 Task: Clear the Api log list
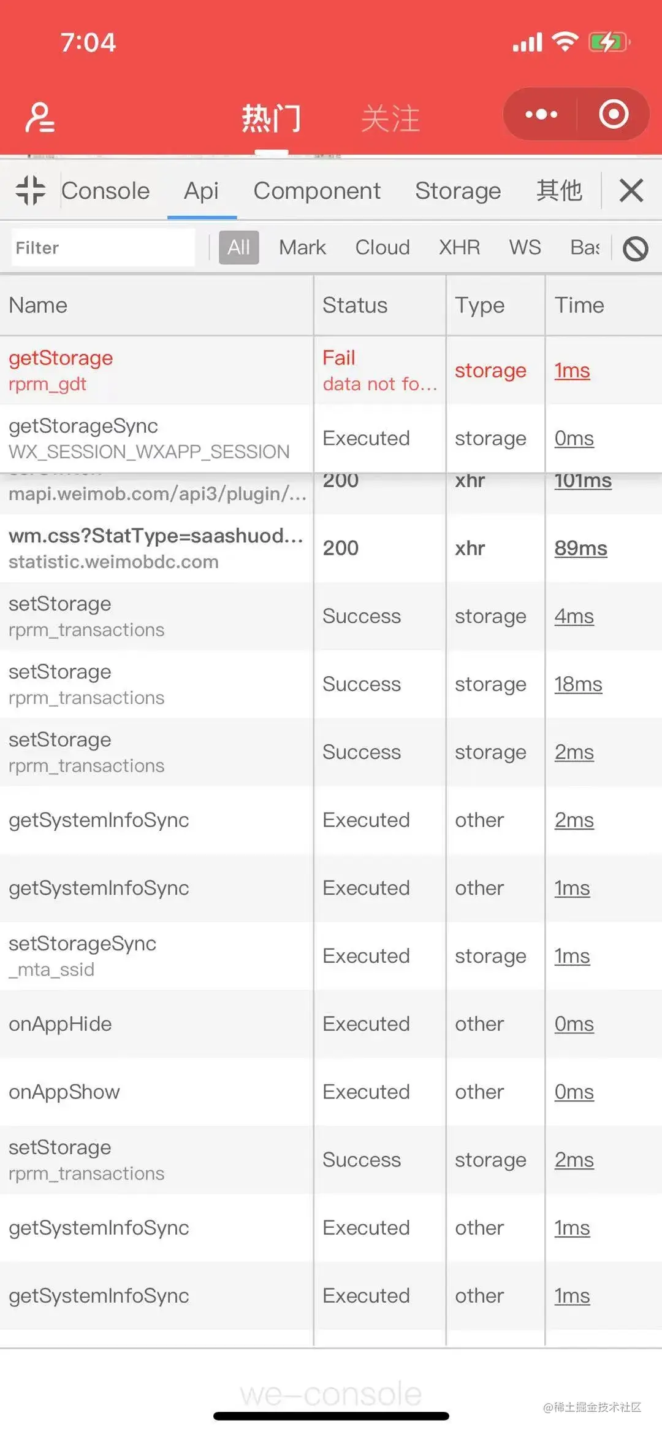click(636, 249)
